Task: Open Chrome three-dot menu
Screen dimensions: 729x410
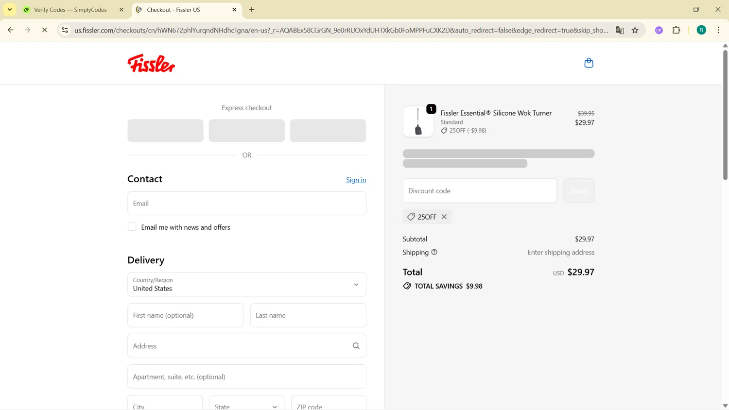Action: pos(718,30)
